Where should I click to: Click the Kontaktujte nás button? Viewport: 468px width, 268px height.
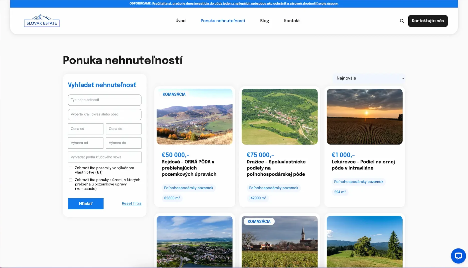coord(428,21)
